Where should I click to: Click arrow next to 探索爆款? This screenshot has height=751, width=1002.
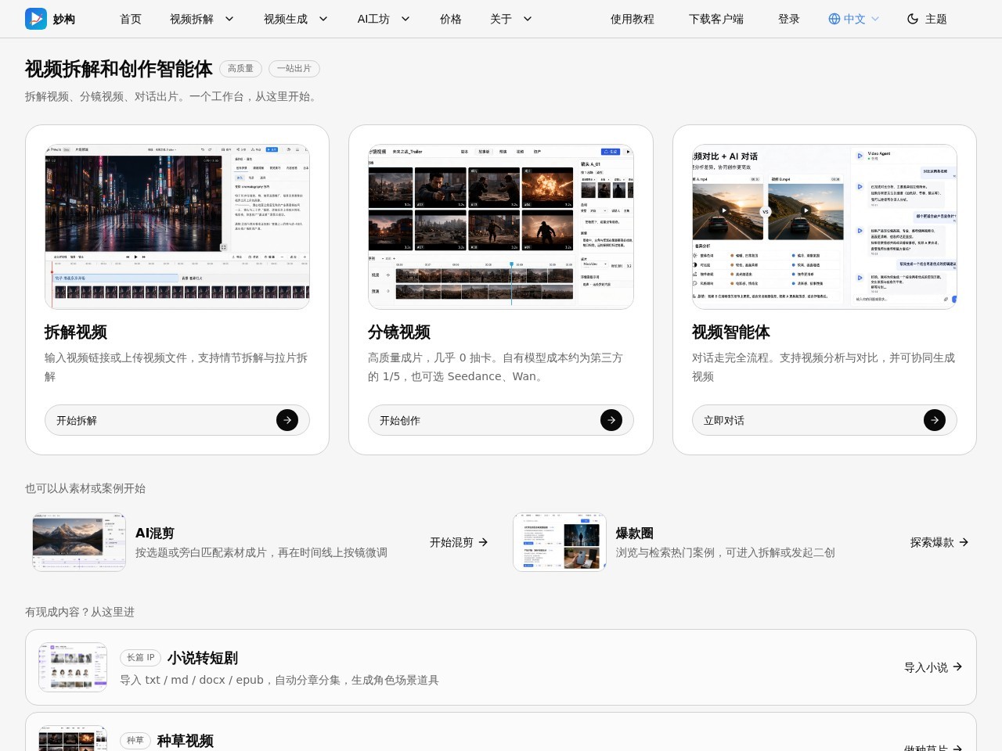click(964, 542)
